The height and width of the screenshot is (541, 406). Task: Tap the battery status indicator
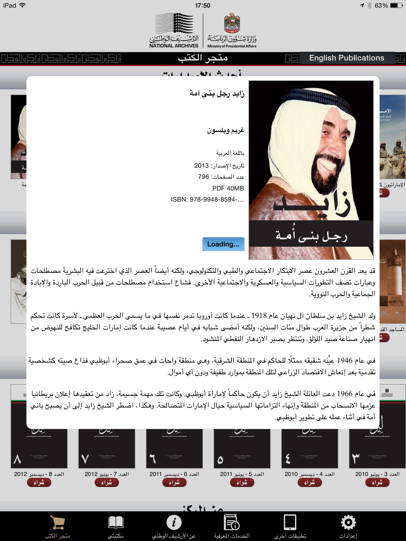click(396, 6)
